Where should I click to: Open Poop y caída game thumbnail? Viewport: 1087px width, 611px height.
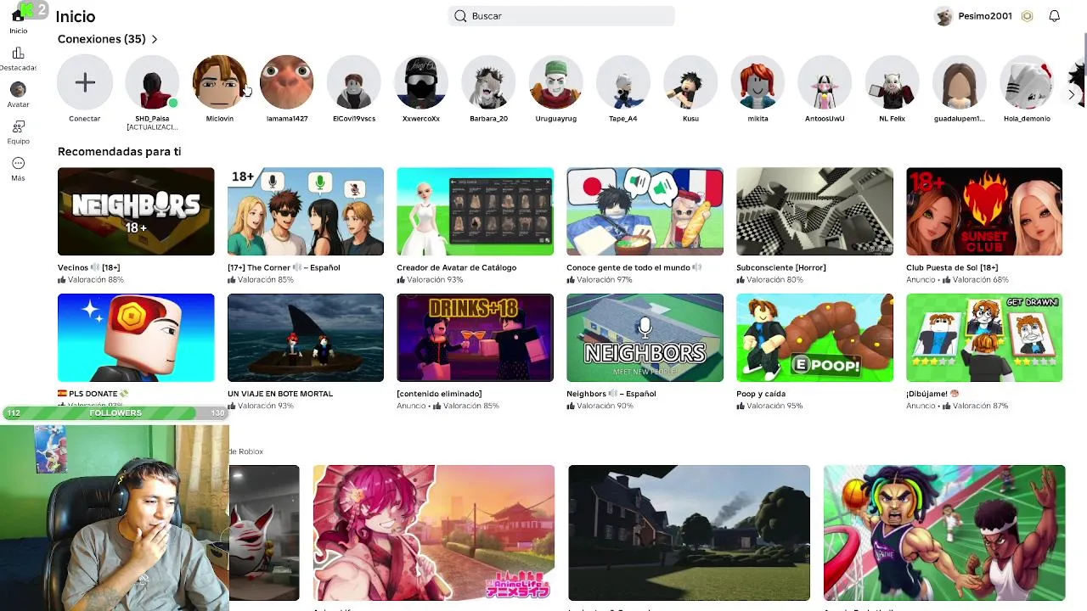coord(815,338)
